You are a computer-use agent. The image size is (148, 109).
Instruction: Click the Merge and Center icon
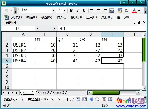click(112, 11)
